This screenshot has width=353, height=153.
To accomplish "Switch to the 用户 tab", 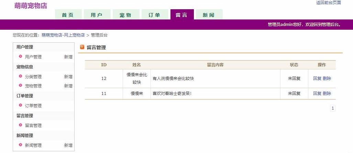I will pyautogui.click(x=97, y=15).
